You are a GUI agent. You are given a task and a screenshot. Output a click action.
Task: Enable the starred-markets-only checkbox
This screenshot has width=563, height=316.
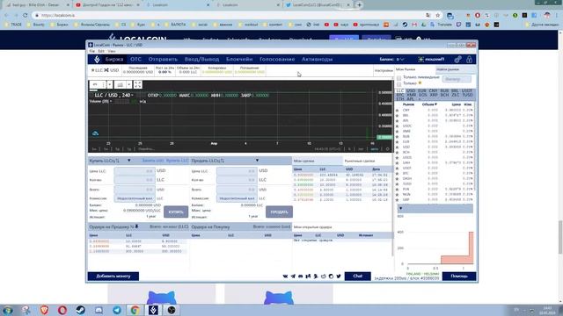click(x=398, y=83)
